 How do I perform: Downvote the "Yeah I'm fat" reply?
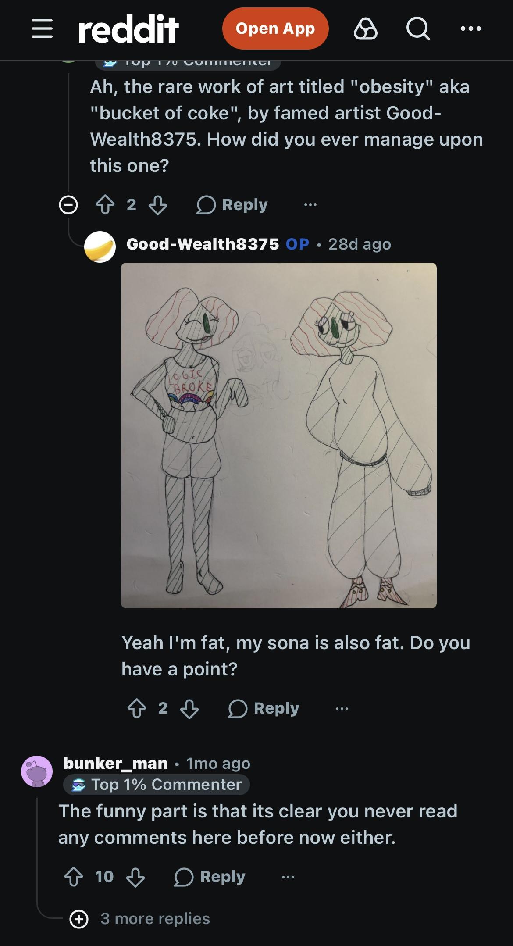click(189, 708)
